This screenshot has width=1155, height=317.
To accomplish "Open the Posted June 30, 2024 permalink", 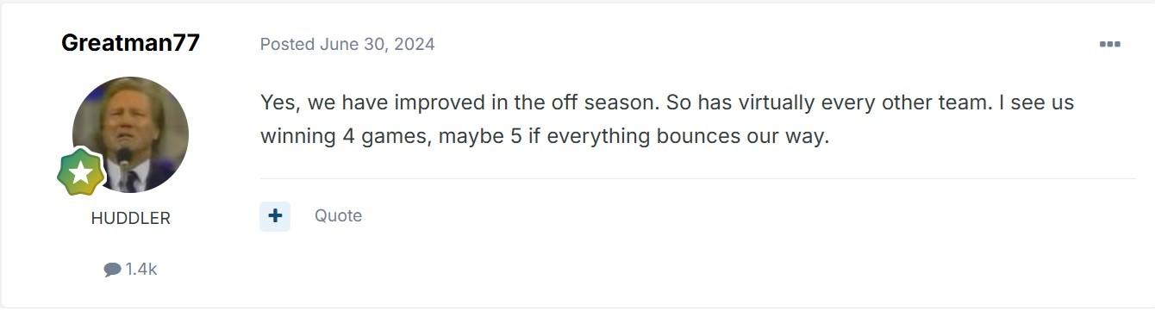I will pyautogui.click(x=347, y=44).
